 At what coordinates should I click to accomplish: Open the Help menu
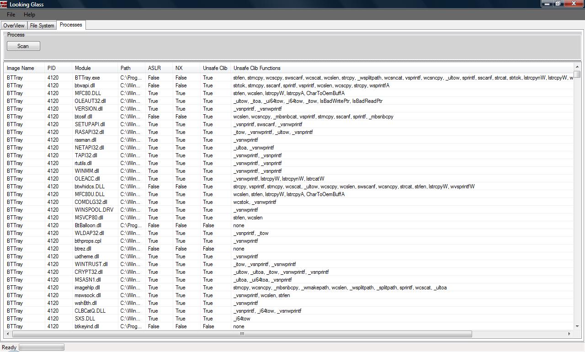pos(29,15)
